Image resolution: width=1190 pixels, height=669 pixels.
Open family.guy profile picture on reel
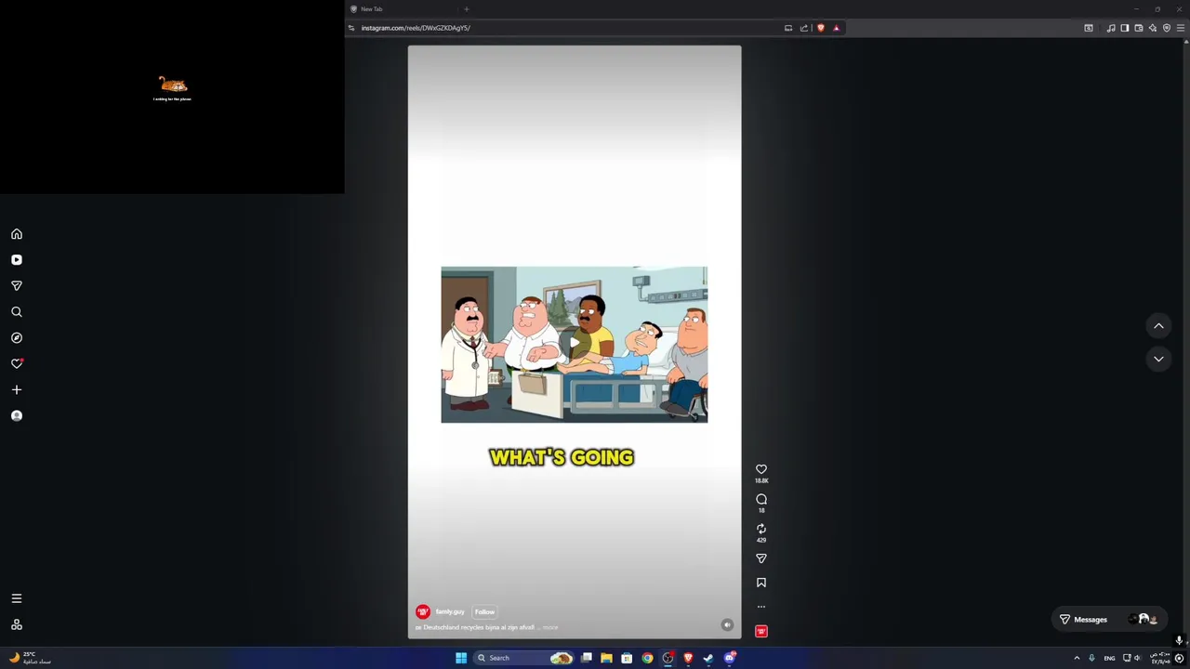click(x=423, y=611)
